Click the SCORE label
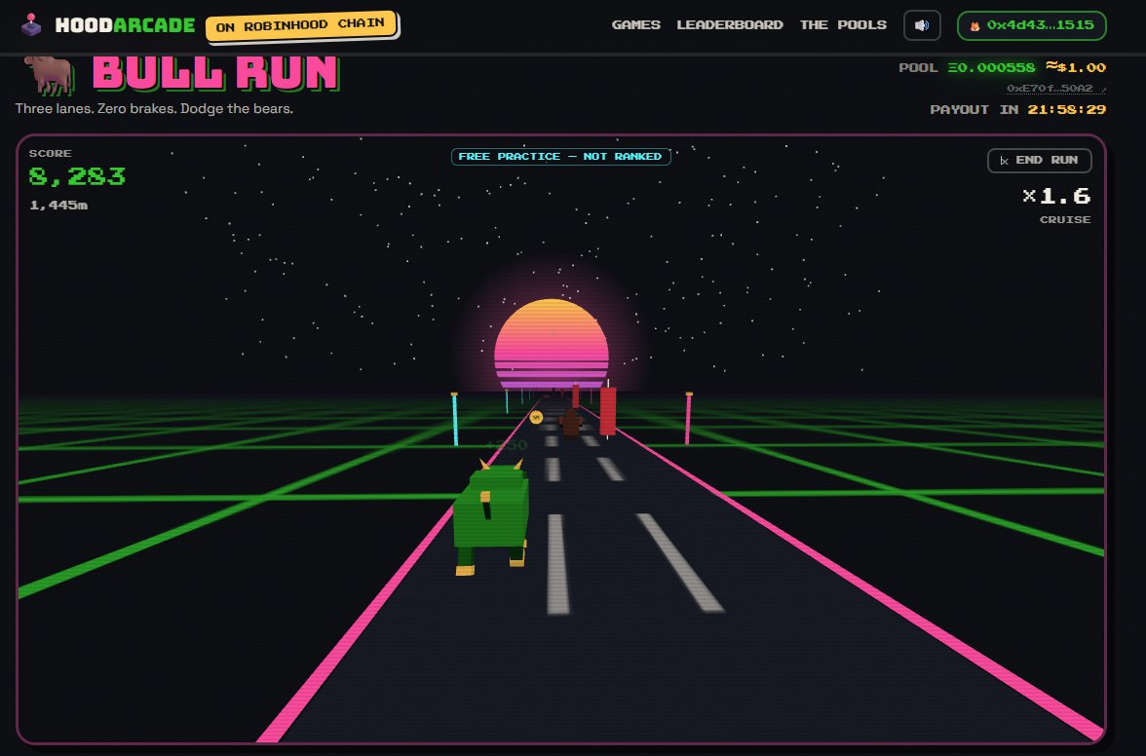 51,153
